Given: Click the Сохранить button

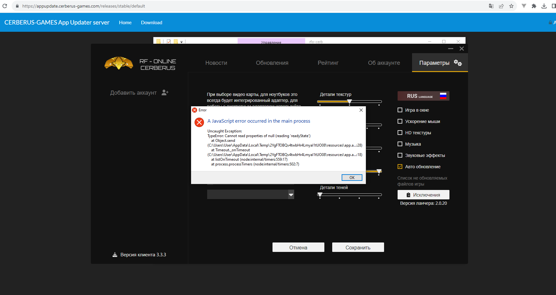Looking at the screenshot, I should pyautogui.click(x=358, y=247).
